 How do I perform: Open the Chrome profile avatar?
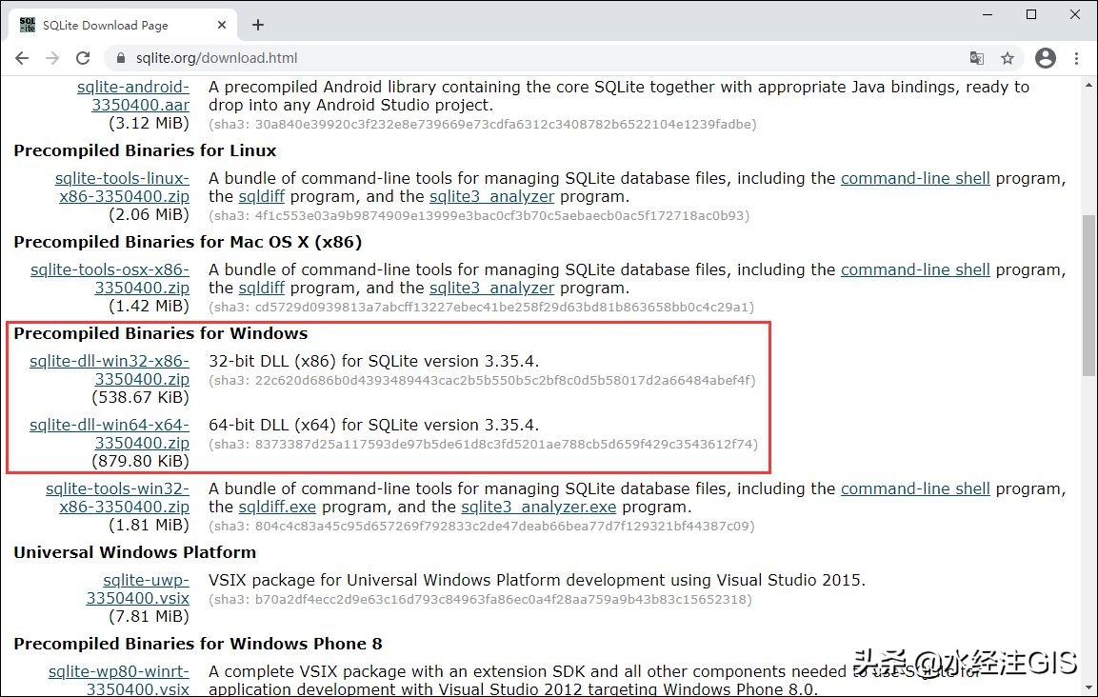tap(1046, 58)
